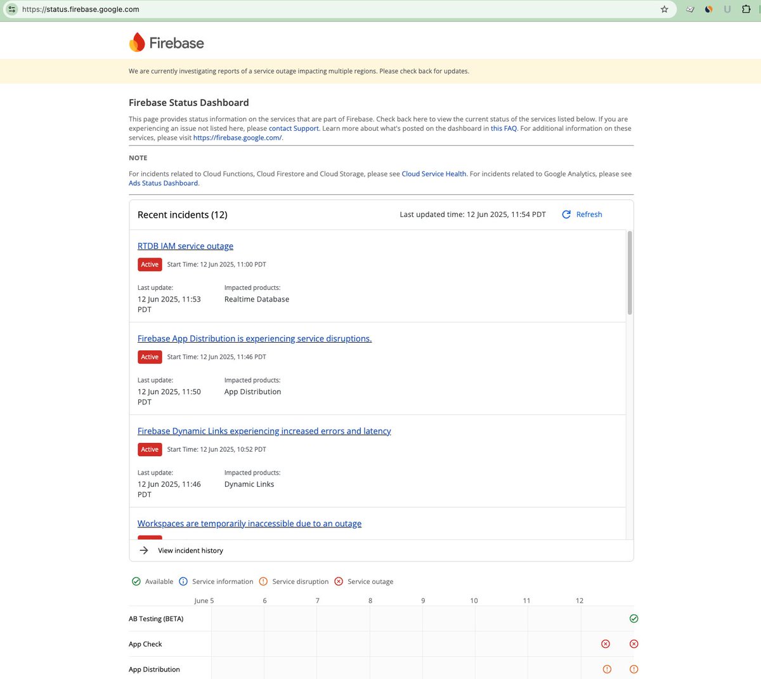This screenshot has width=761, height=679.
Task: Click Start Time 12 Jun 2025, 11:00 PDT
Action: point(216,265)
